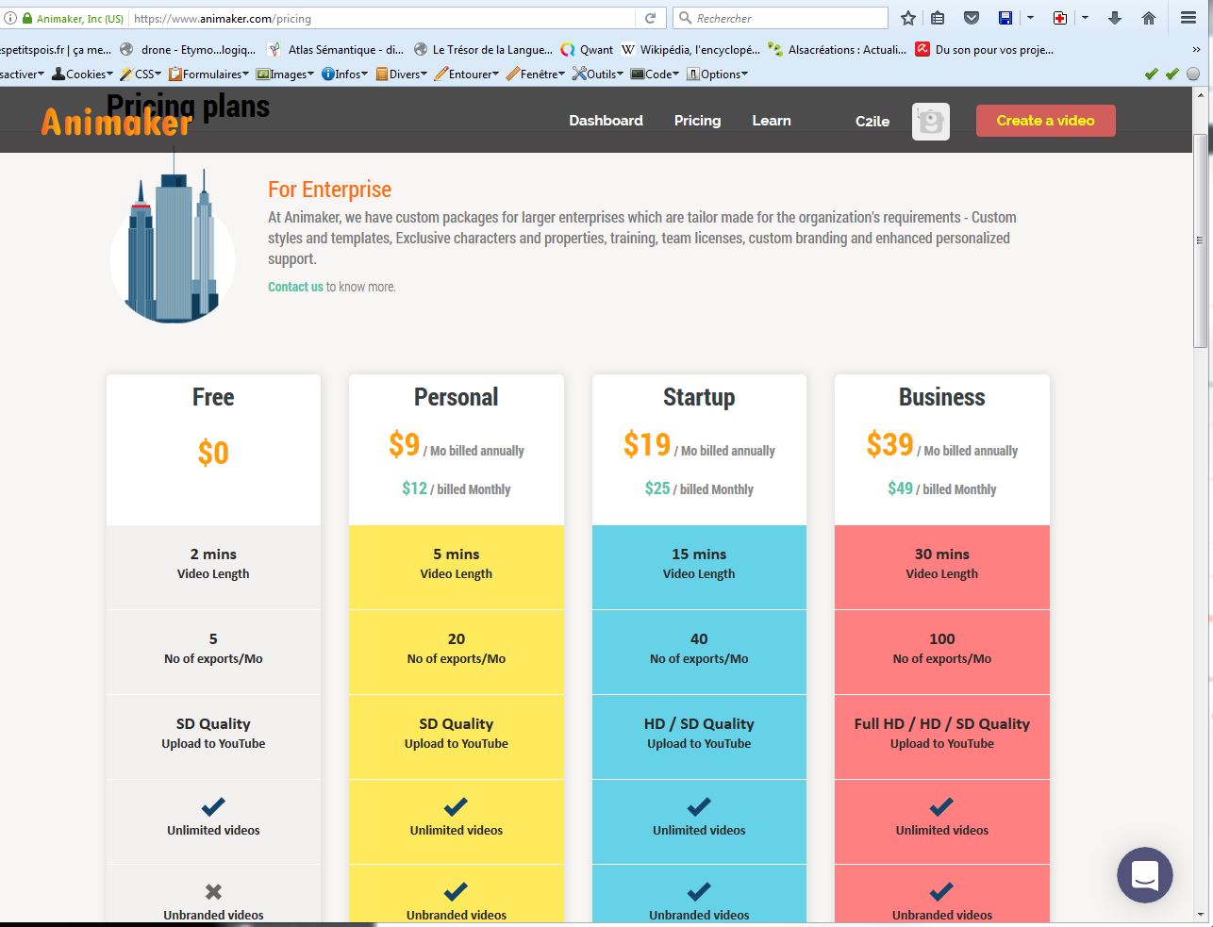
Task: Open the downloads arrow icon
Action: click(x=1115, y=18)
